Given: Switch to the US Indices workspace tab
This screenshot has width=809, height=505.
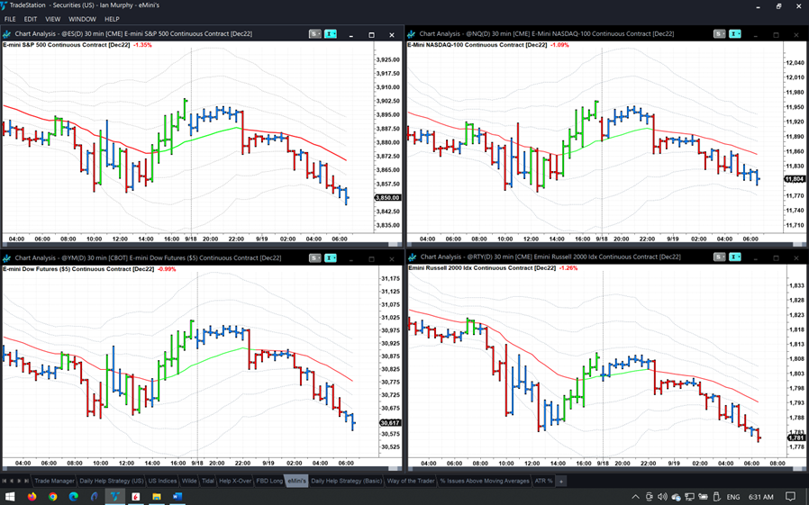Looking at the screenshot, I should pos(162,481).
